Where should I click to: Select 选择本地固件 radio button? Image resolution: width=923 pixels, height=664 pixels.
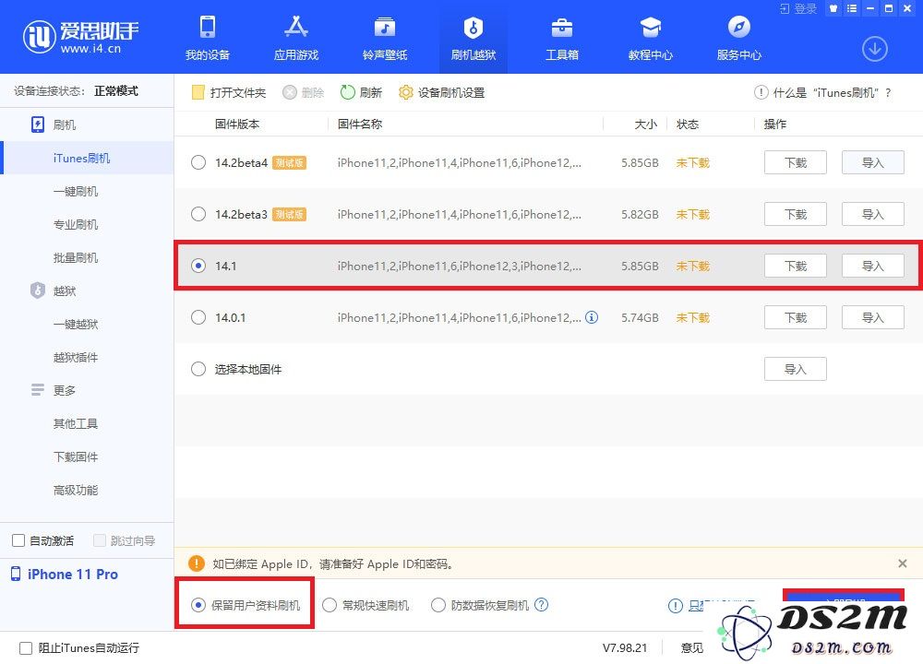point(198,369)
